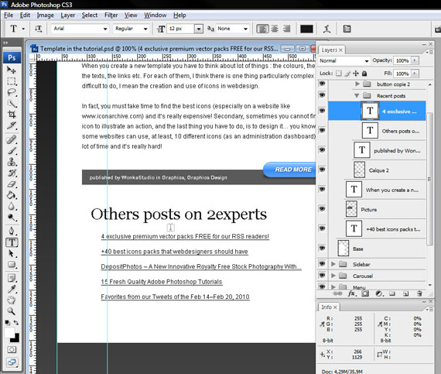Image resolution: width=441 pixels, height=374 pixels.
Task: Select the Horizontal Type tool in toolbox
Action: coord(12,242)
